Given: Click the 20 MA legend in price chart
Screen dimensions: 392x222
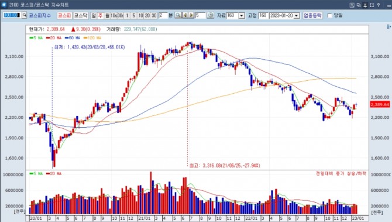Looking at the screenshot, I should tap(54, 38).
